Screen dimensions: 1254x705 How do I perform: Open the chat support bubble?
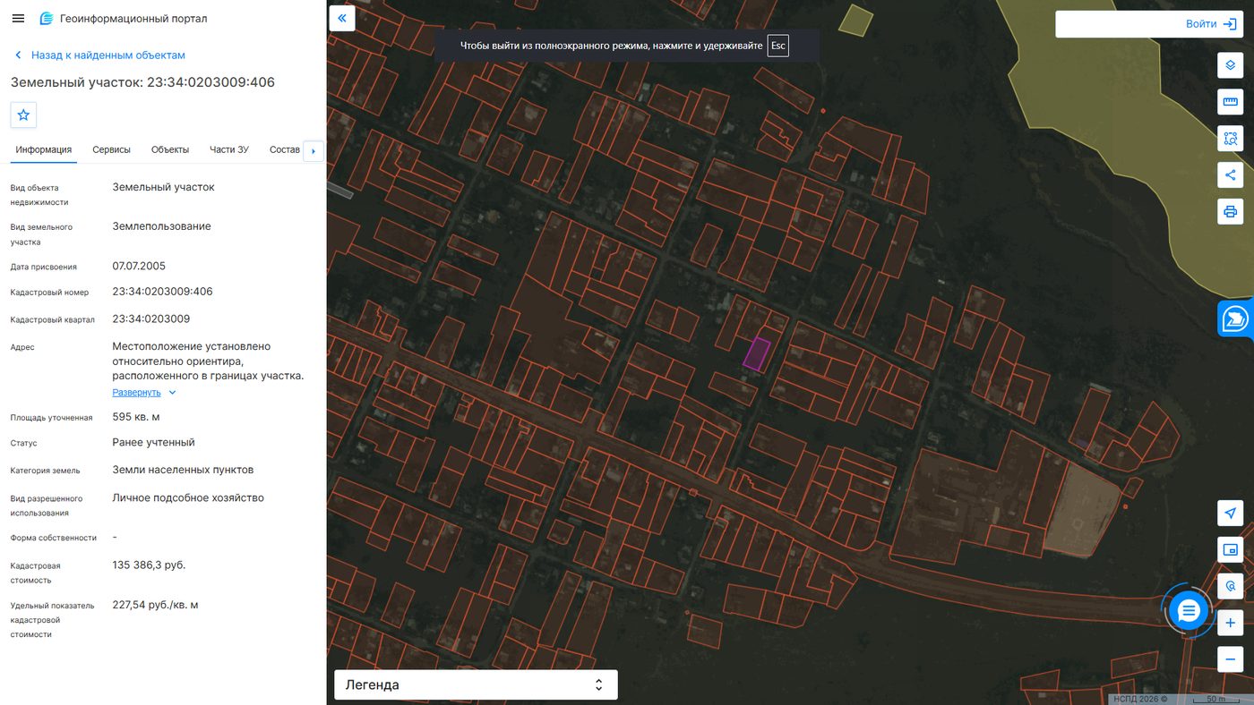pos(1189,611)
